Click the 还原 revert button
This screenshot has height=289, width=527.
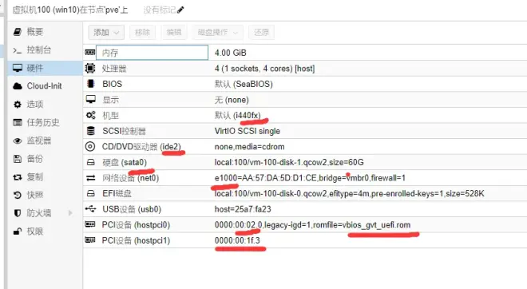261,32
